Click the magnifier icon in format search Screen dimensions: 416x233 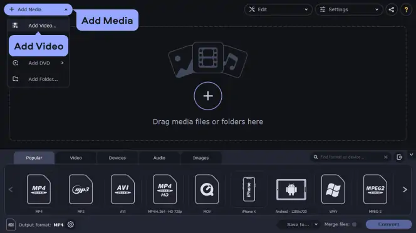(316, 157)
